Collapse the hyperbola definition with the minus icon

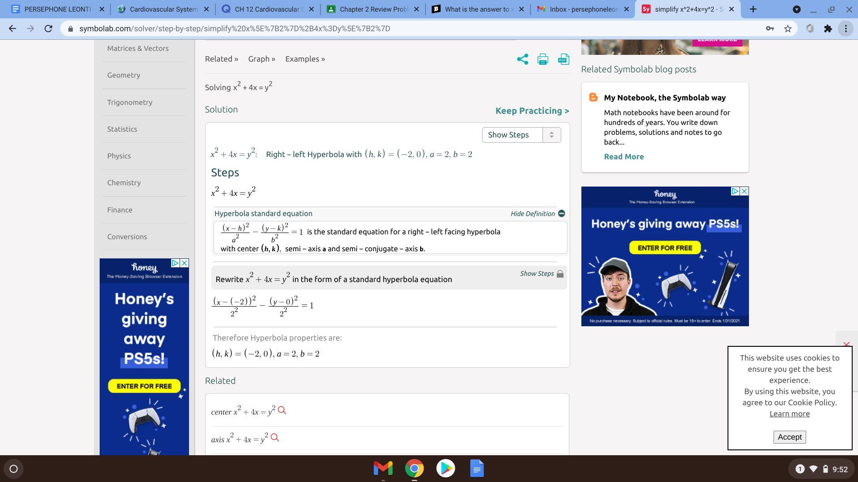562,214
